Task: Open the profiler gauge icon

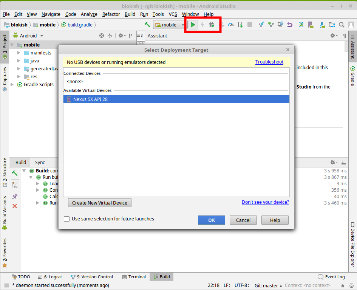Action: (231, 25)
